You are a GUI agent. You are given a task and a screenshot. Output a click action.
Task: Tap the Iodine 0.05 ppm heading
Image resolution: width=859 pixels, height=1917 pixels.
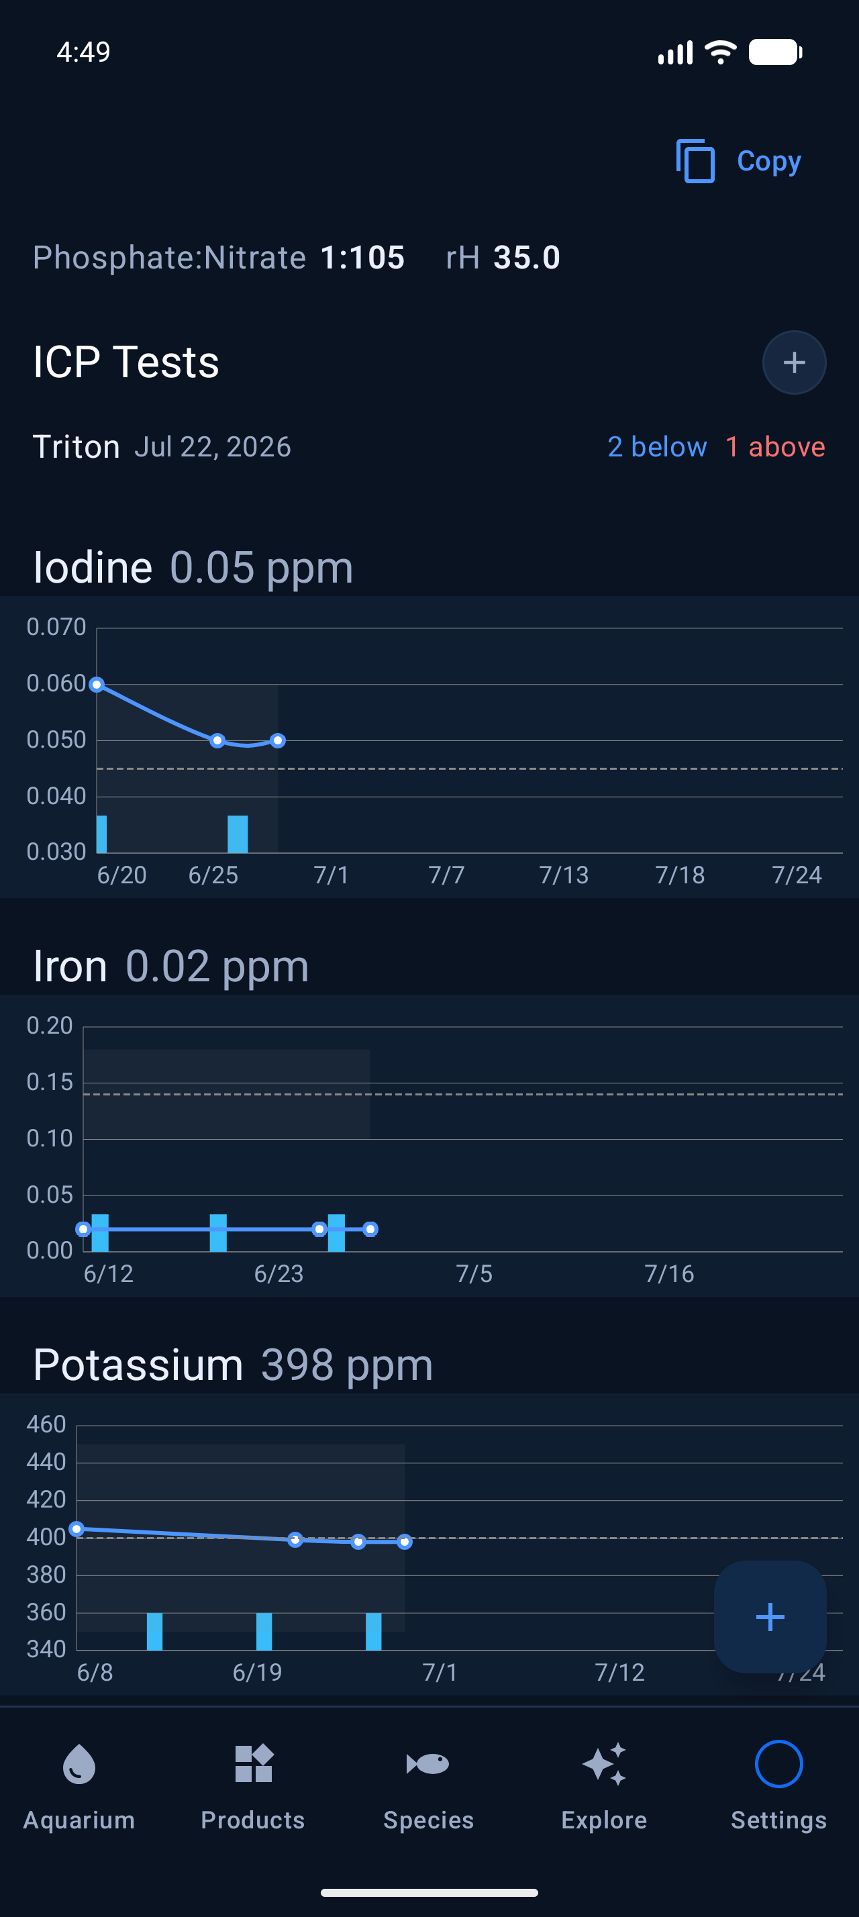tap(193, 567)
